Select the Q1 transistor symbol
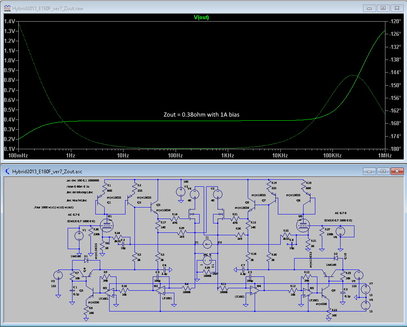This screenshot has width=407, height=327. pyautogui.click(x=100, y=200)
